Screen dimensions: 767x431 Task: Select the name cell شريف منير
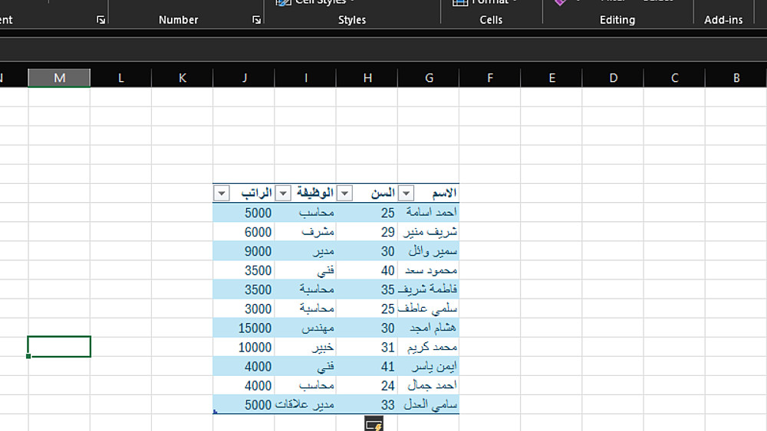(429, 232)
